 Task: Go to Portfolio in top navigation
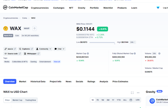coord(94,8)
